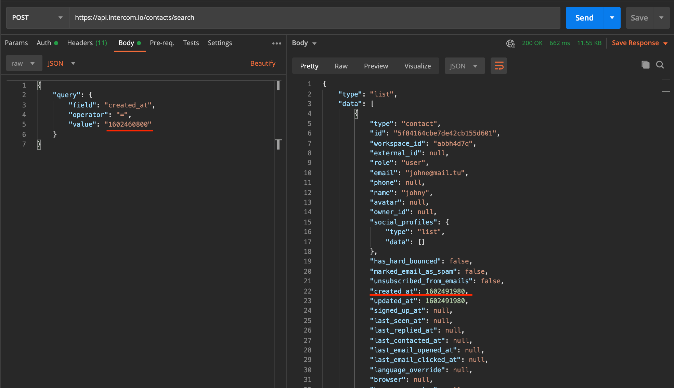
Task: Open the raw body type dropdown
Action: coord(24,63)
